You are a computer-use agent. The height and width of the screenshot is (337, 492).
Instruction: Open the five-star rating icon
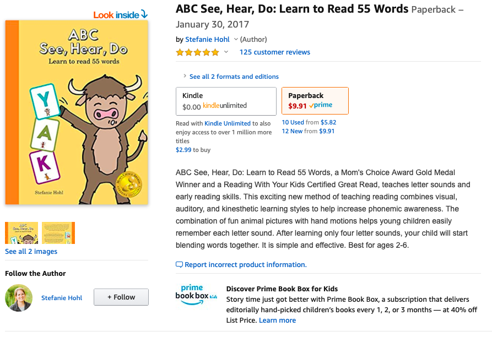click(197, 52)
